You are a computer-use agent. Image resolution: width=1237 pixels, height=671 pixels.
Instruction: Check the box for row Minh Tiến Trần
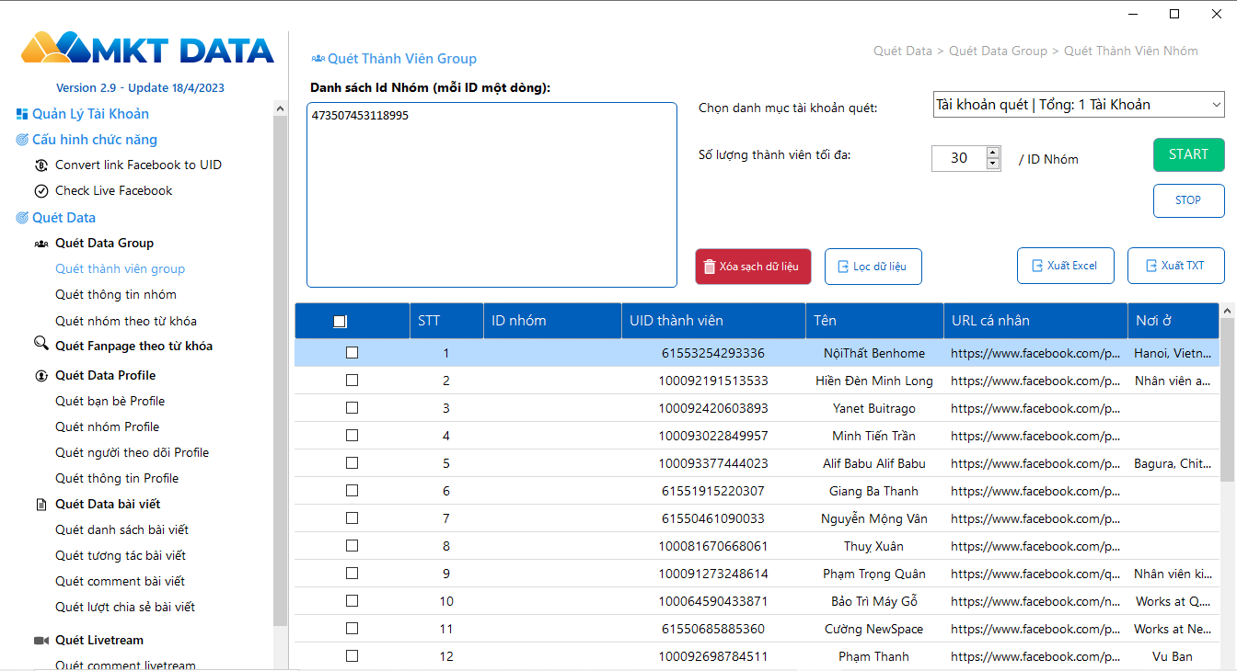[352, 436]
